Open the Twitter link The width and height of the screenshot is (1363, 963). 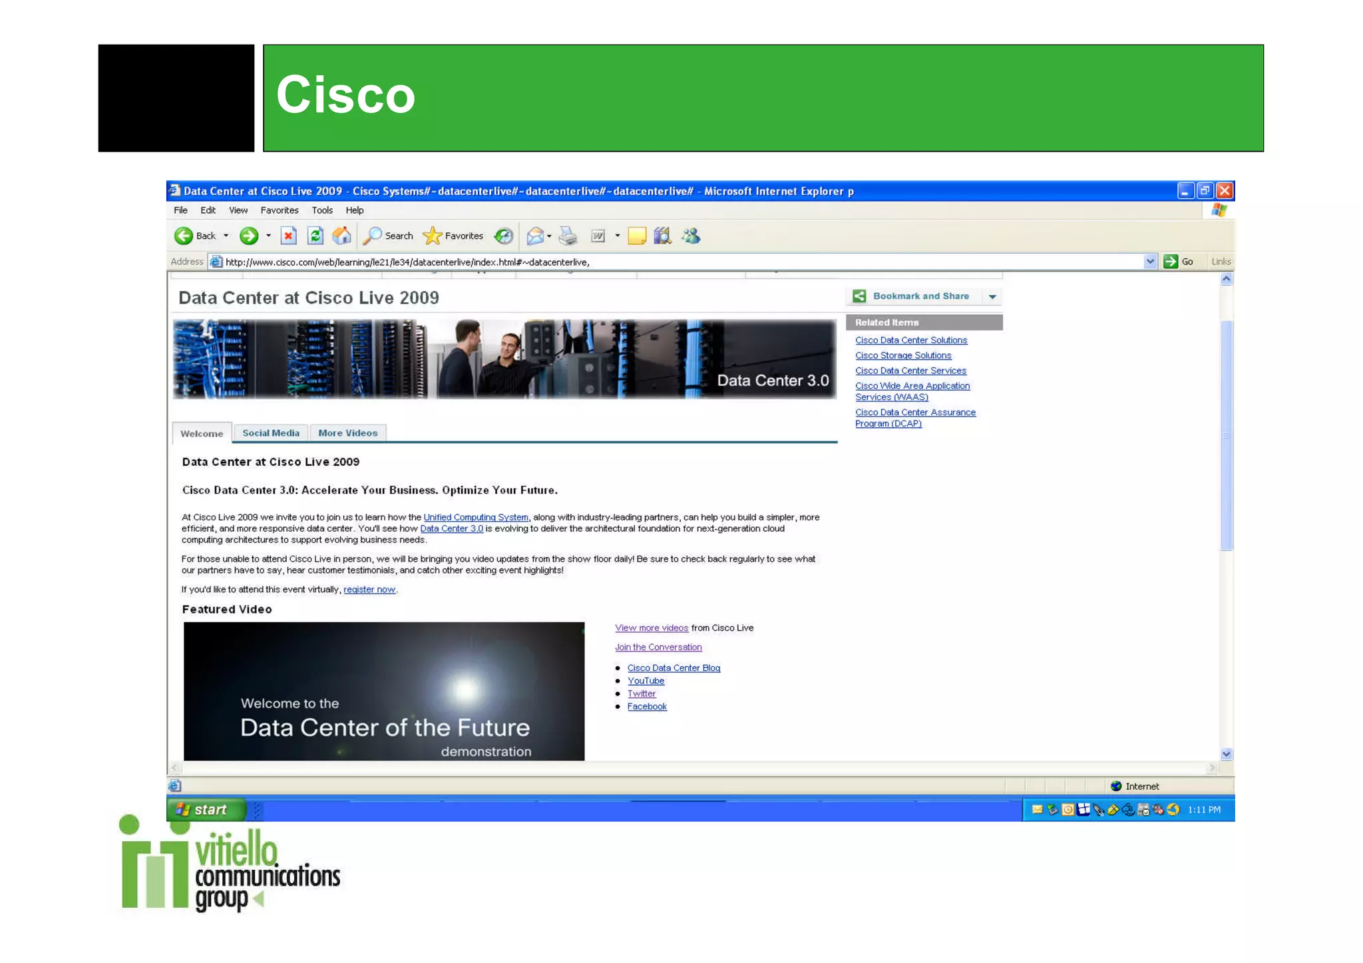coord(642,693)
